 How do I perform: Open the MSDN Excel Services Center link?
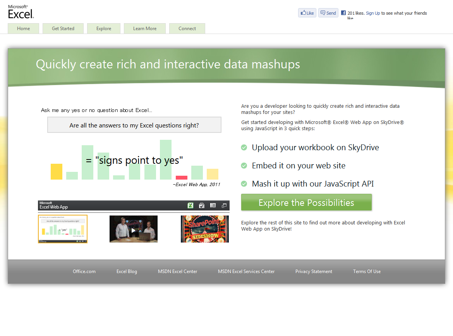246,272
